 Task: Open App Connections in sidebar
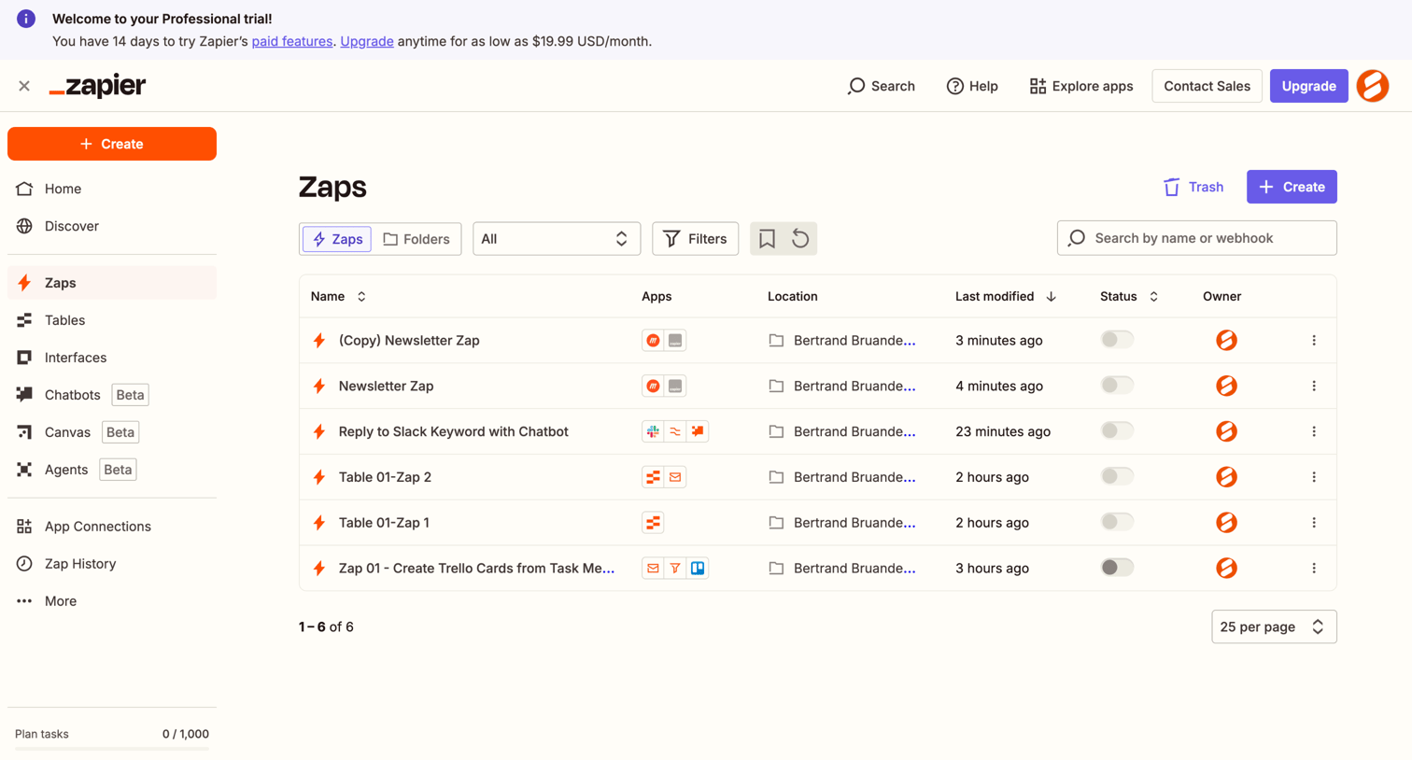point(112,527)
